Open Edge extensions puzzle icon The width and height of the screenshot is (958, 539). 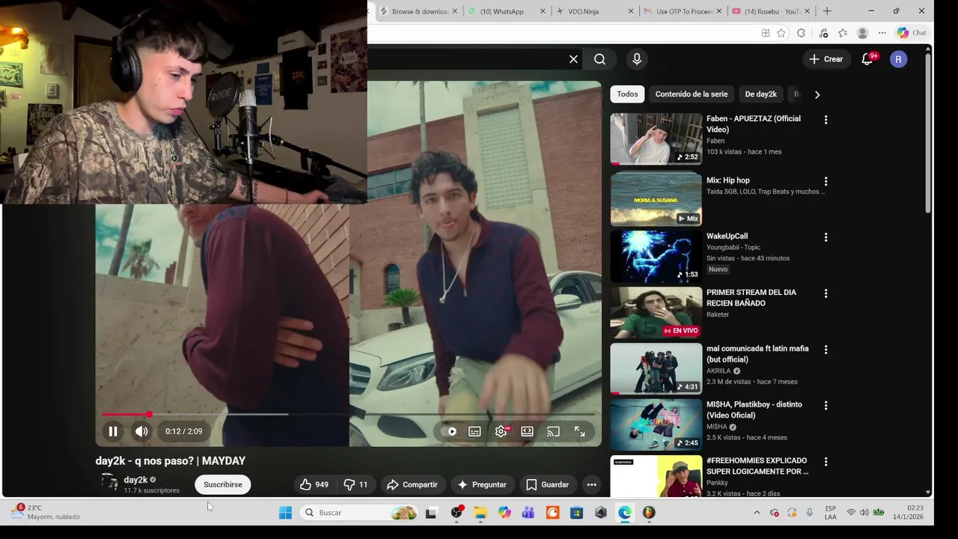tap(801, 33)
